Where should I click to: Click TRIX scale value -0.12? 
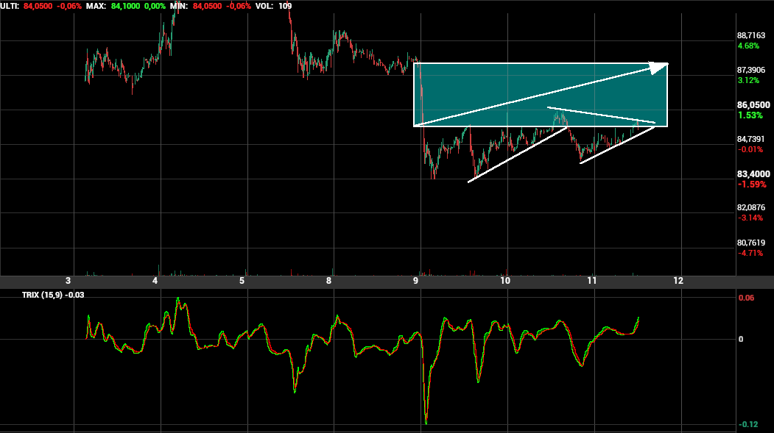pyautogui.click(x=748, y=424)
